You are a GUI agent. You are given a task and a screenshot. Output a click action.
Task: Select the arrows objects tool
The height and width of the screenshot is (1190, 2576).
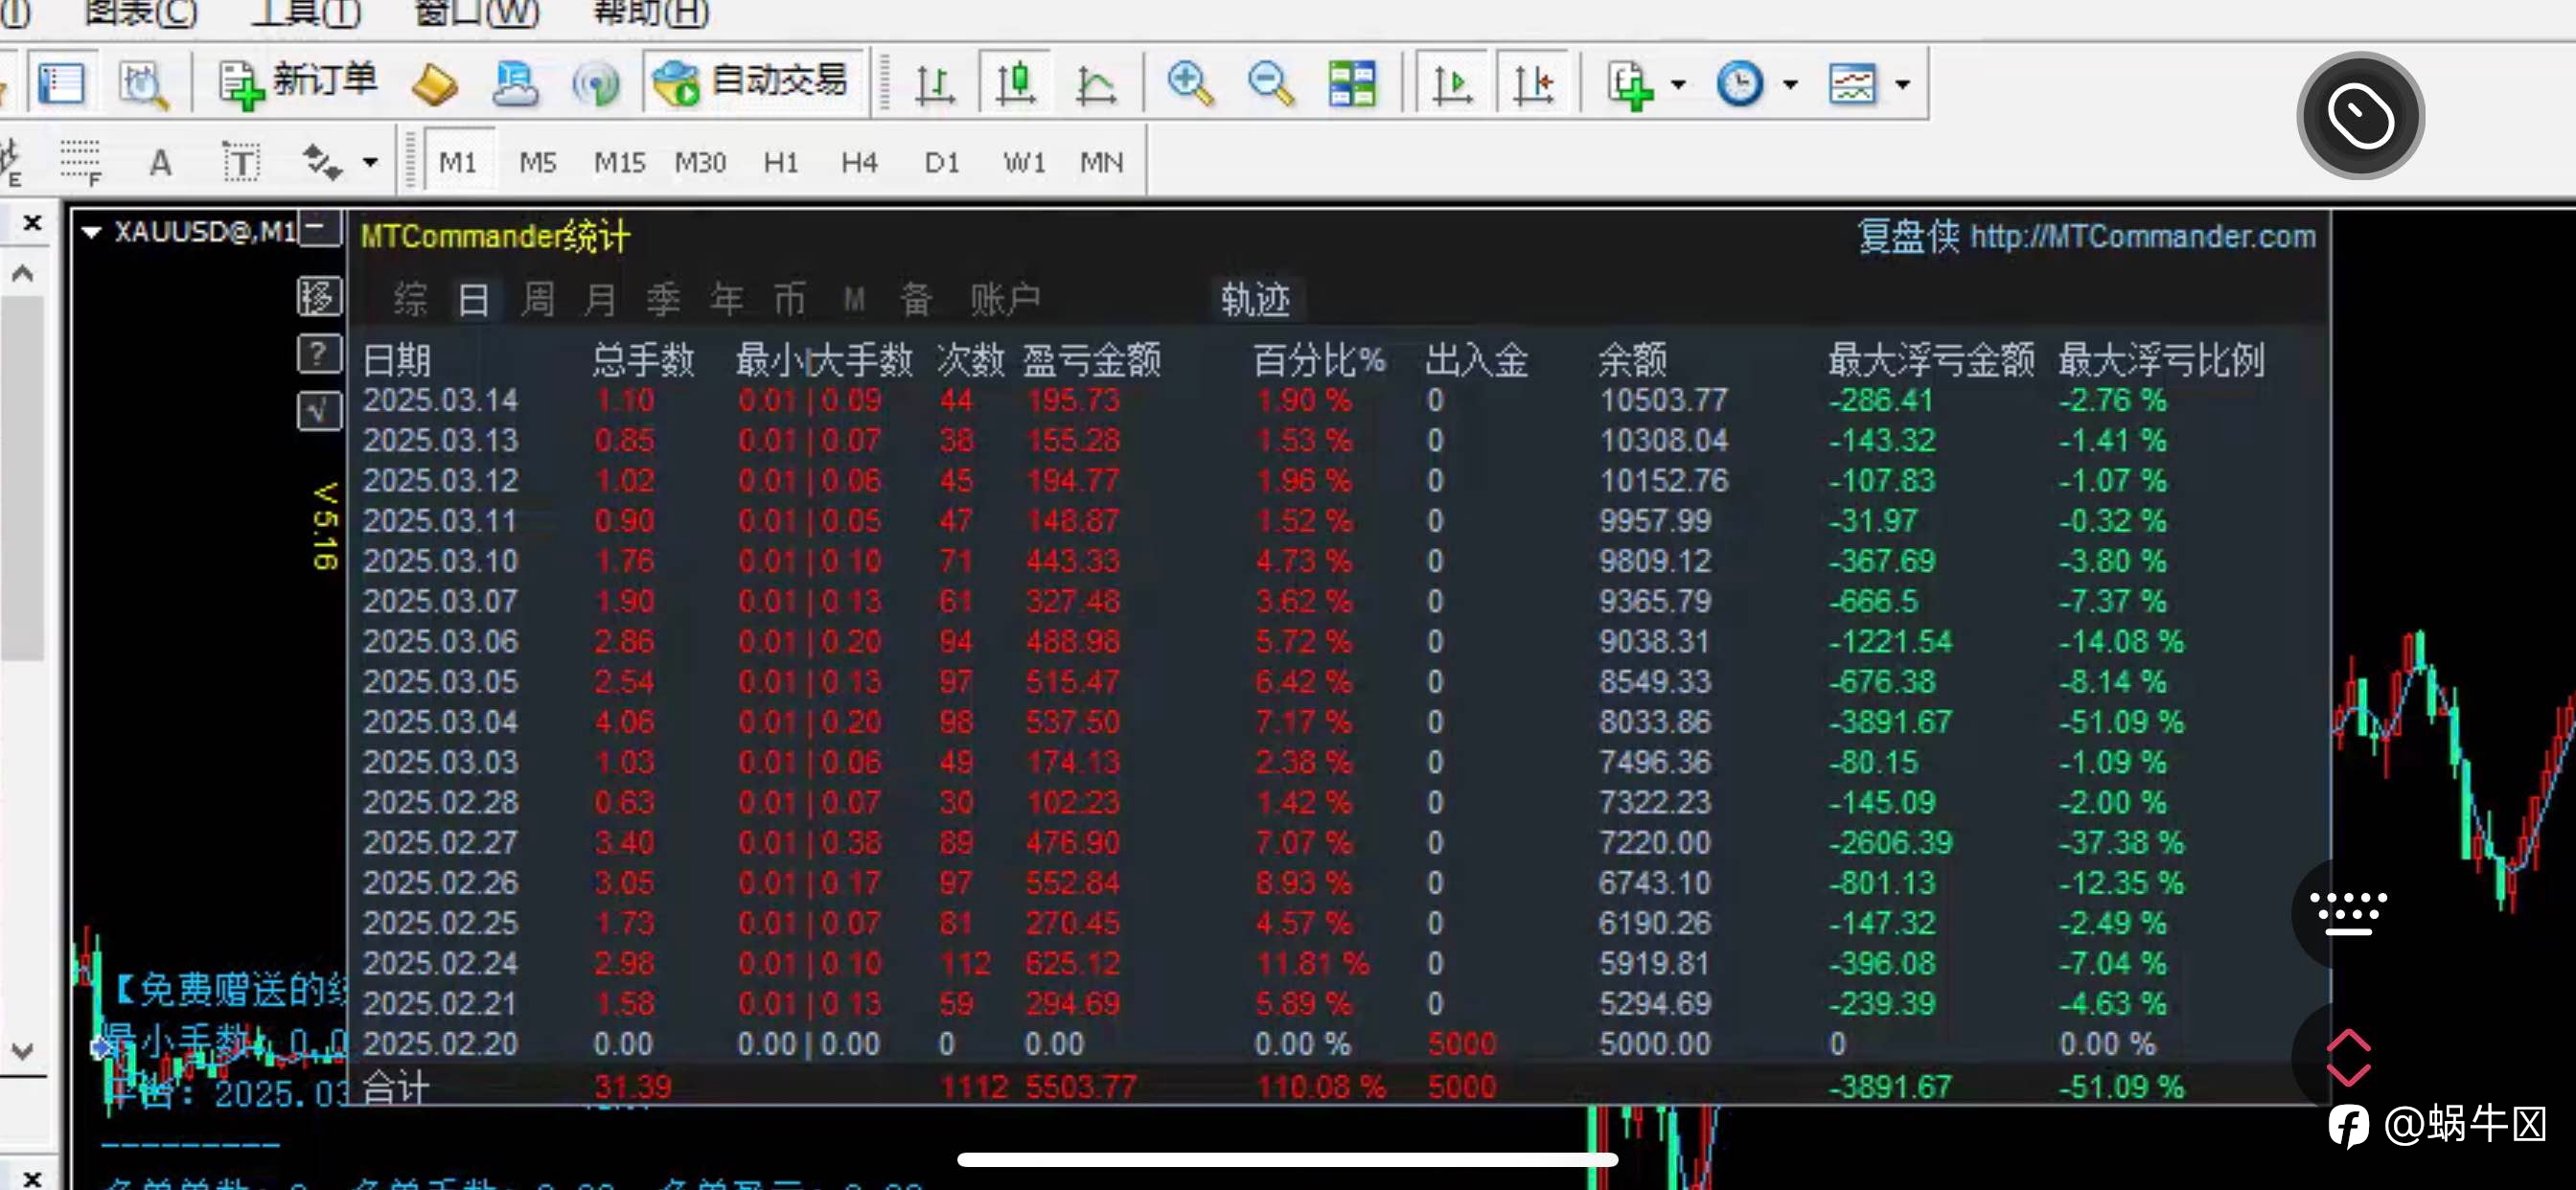click(322, 162)
